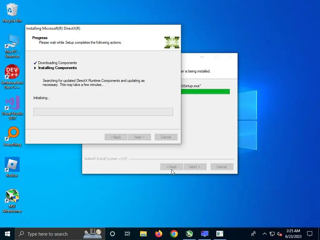Viewport: 320px width, 240px height.
Task: Open People icon in system tray
Action: (x=253, y=234)
